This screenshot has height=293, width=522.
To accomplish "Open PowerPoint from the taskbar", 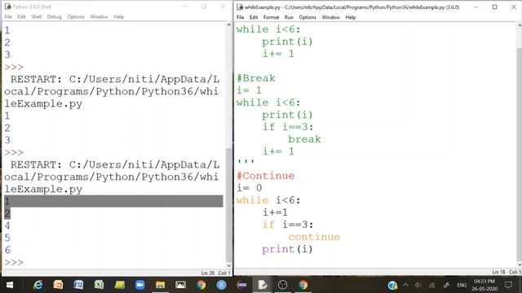I will pyautogui.click(x=58, y=285).
